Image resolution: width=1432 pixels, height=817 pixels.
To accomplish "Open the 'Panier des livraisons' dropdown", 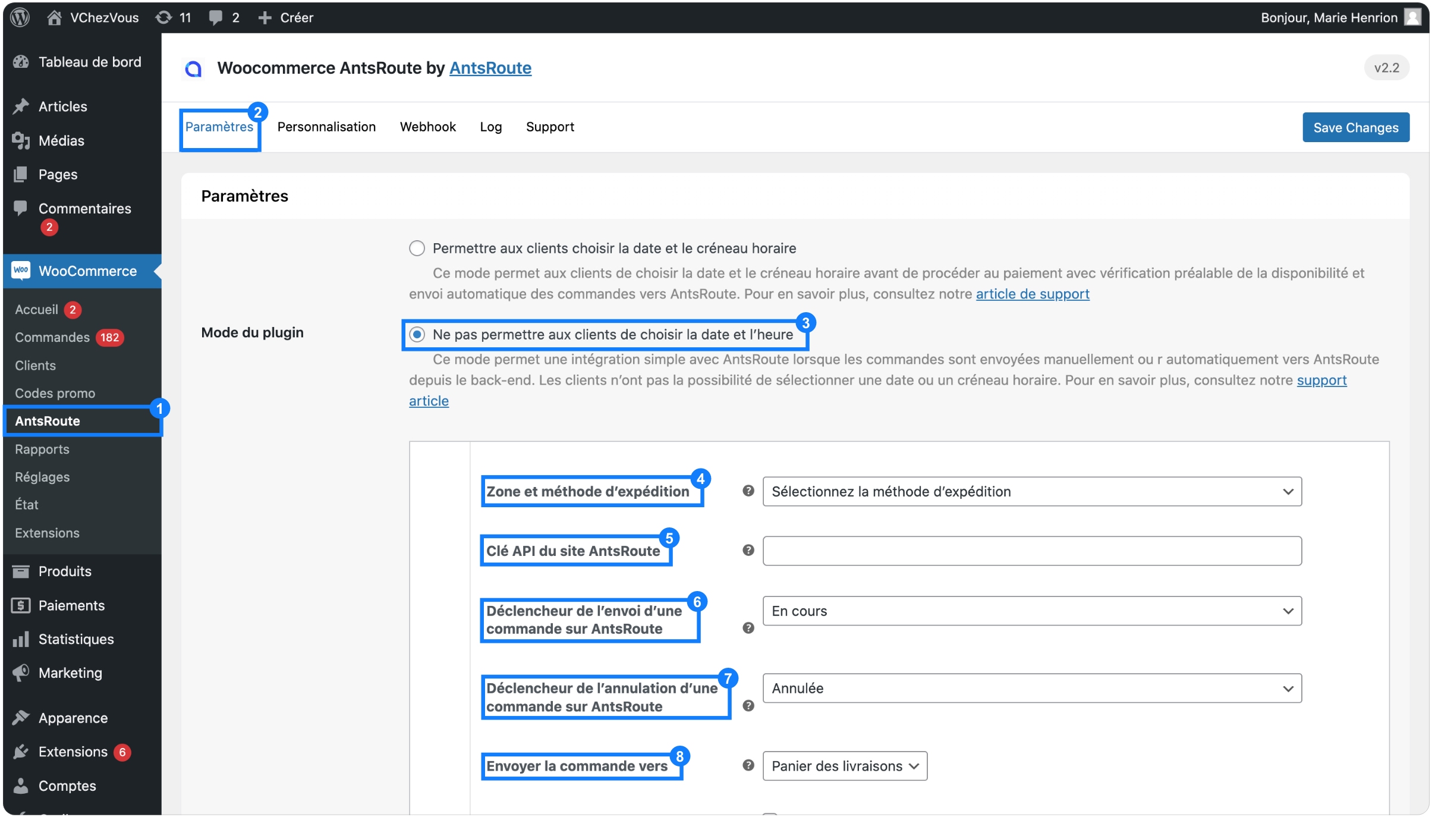I will (845, 766).
